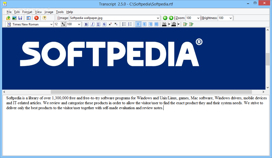Click the image pane scroll right arrow
The height and width of the screenshot is (158, 272).
pyautogui.click(x=263, y=92)
